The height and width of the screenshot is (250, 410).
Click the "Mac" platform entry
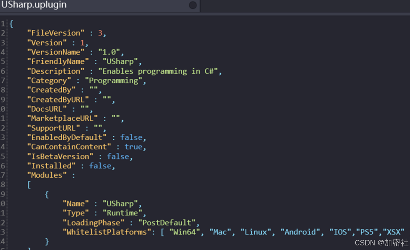220,232
